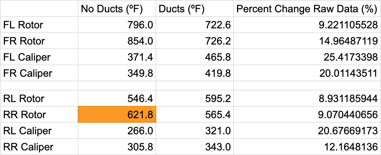Select the RL Caliper label cell

(x=39, y=130)
